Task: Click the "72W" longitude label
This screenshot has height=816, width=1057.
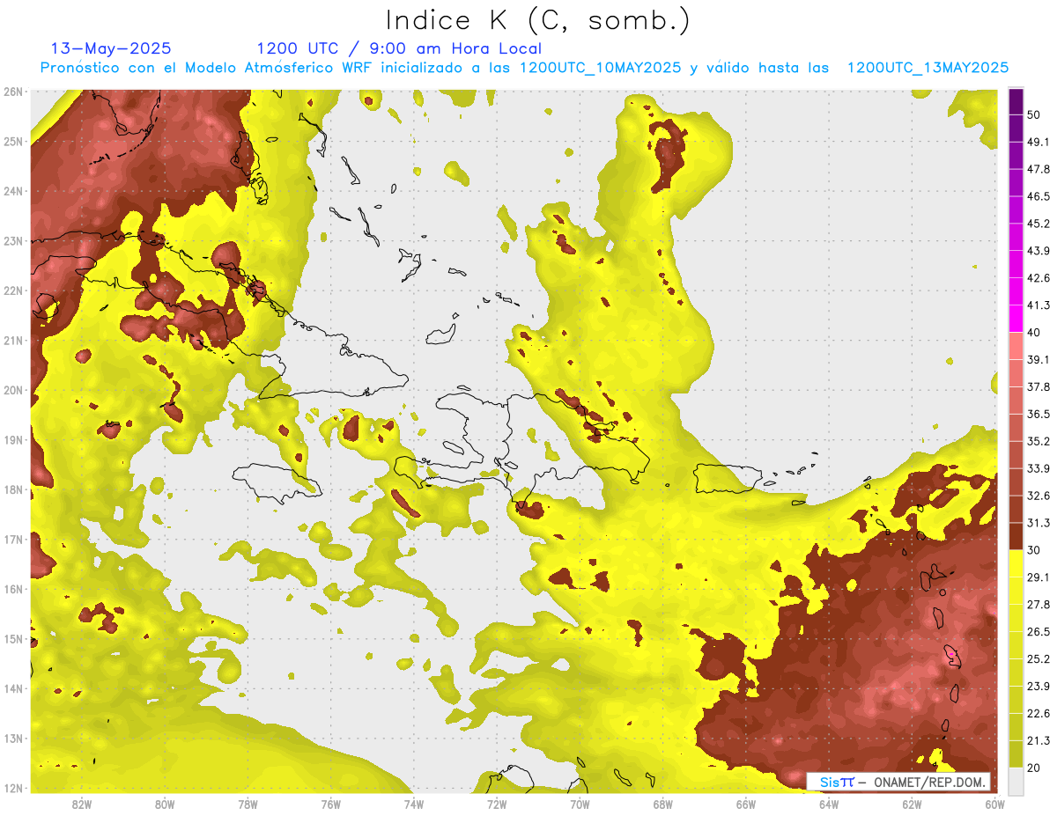Action: pyautogui.click(x=497, y=804)
